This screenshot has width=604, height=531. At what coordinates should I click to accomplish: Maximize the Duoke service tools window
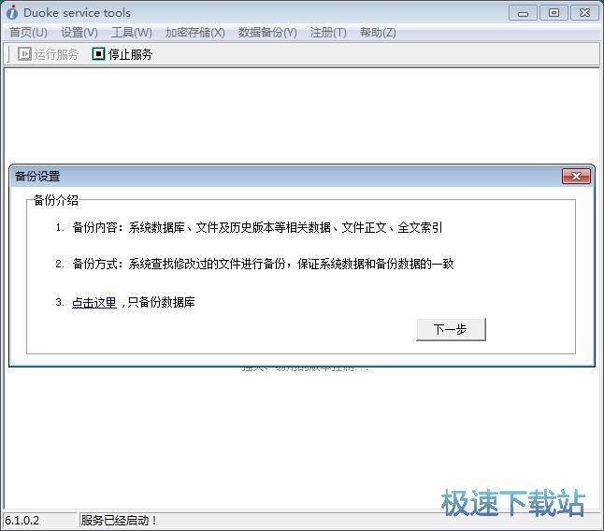click(x=554, y=13)
